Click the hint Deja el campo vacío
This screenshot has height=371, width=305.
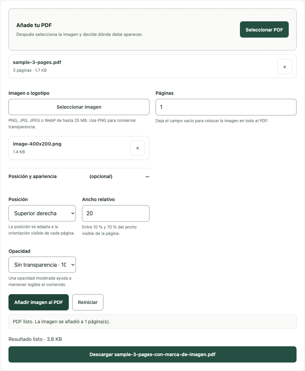[212, 121]
